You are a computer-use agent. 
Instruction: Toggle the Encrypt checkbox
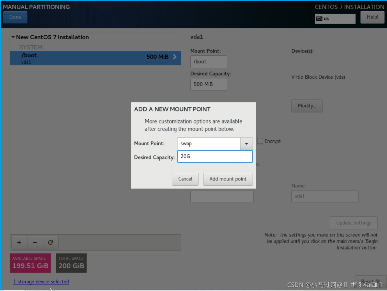coord(260,141)
